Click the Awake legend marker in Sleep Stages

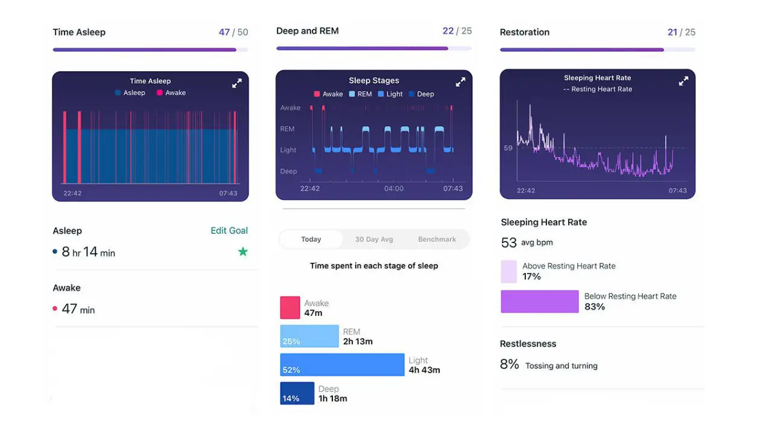pos(317,94)
